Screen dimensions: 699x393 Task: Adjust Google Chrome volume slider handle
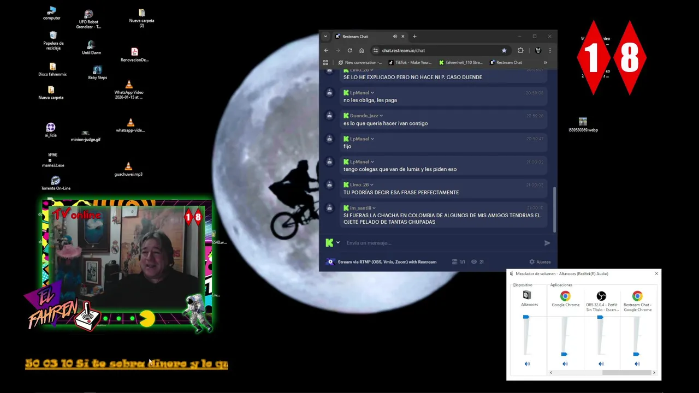click(x=564, y=354)
